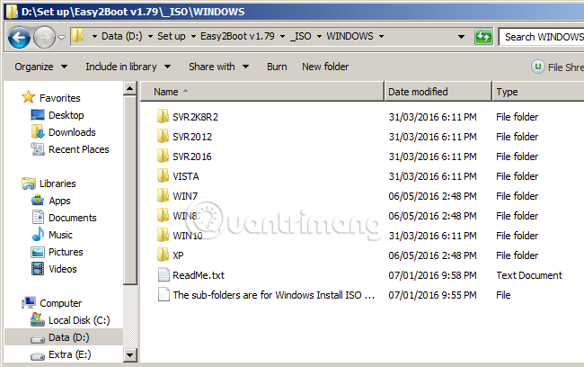This screenshot has width=584, height=367.
Task: Navigate to Set up breadcrumb
Action: tap(172, 36)
